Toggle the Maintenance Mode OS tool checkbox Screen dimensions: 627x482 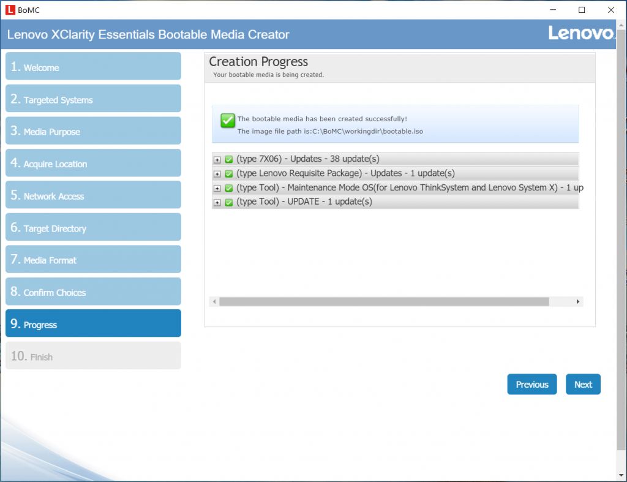click(229, 188)
